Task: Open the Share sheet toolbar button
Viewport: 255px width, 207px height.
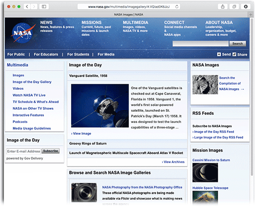Action: [222, 7]
